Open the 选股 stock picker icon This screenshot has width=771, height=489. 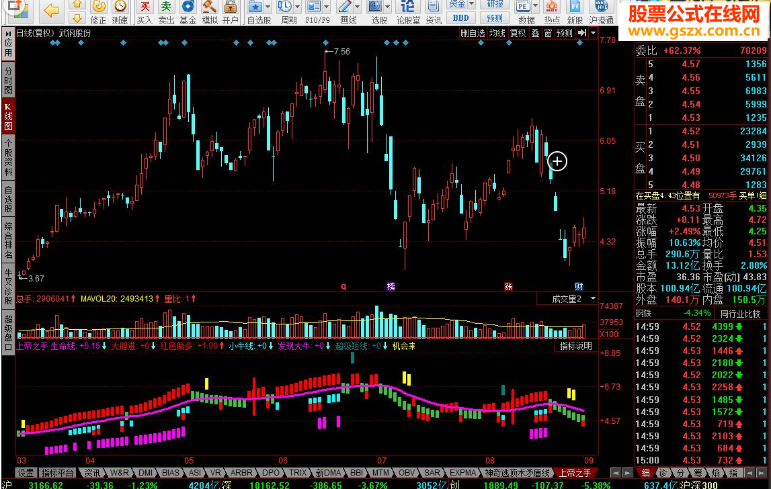pyautogui.click(x=374, y=7)
